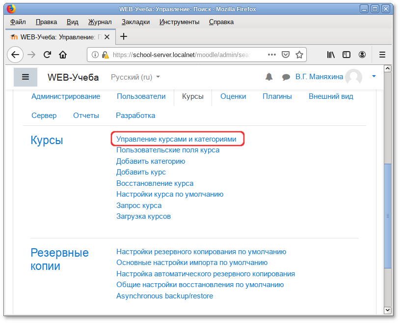
Task: Open Восстановление курса link
Action: [x=155, y=183]
